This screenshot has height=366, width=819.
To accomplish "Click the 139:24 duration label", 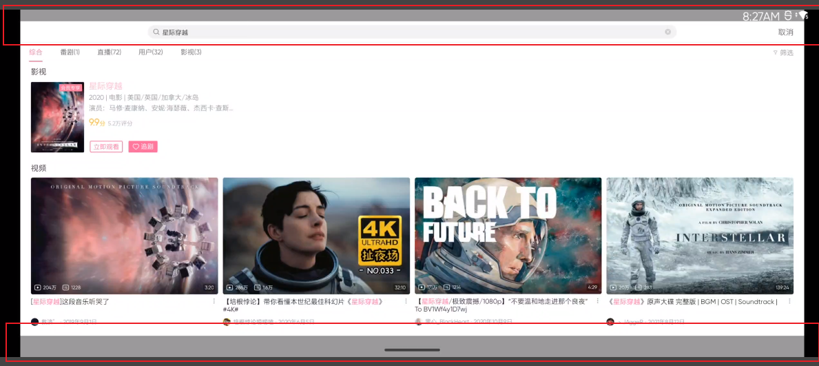I will [782, 287].
